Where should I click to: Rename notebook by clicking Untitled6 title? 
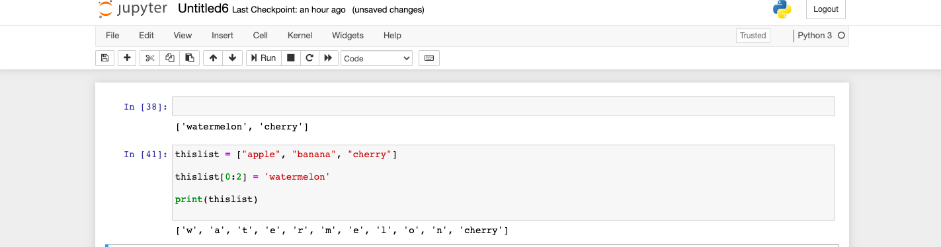(204, 9)
